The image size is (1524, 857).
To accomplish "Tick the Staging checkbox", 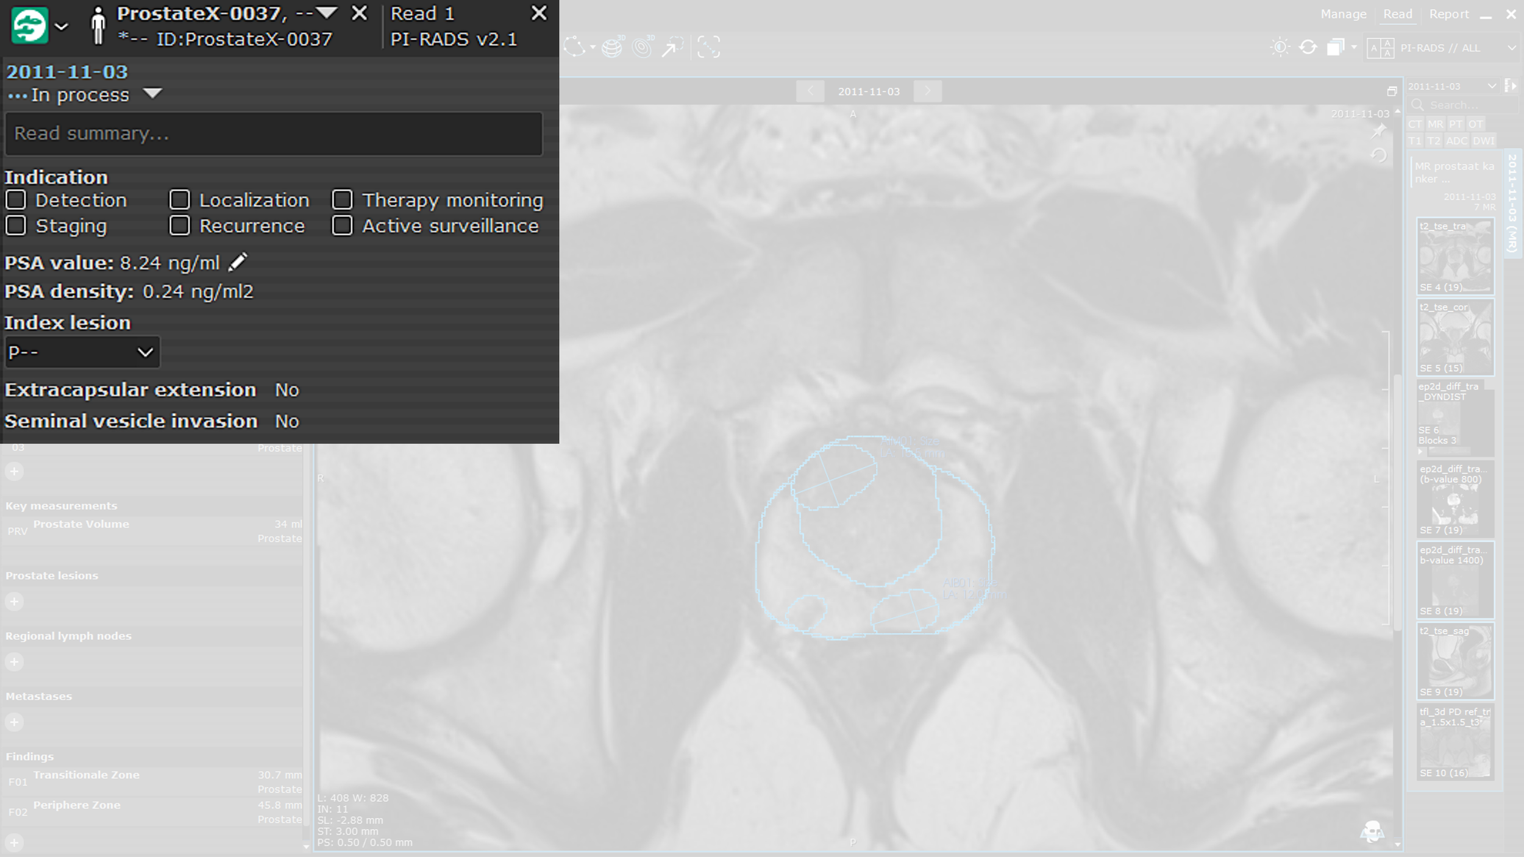I will click(x=16, y=226).
